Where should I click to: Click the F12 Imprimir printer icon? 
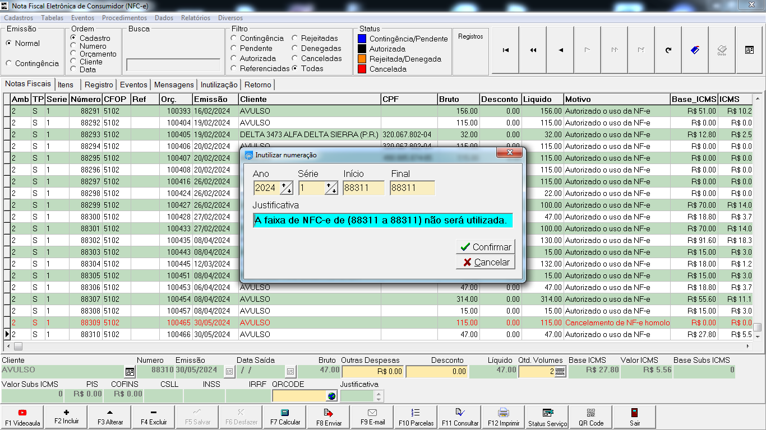(x=504, y=413)
